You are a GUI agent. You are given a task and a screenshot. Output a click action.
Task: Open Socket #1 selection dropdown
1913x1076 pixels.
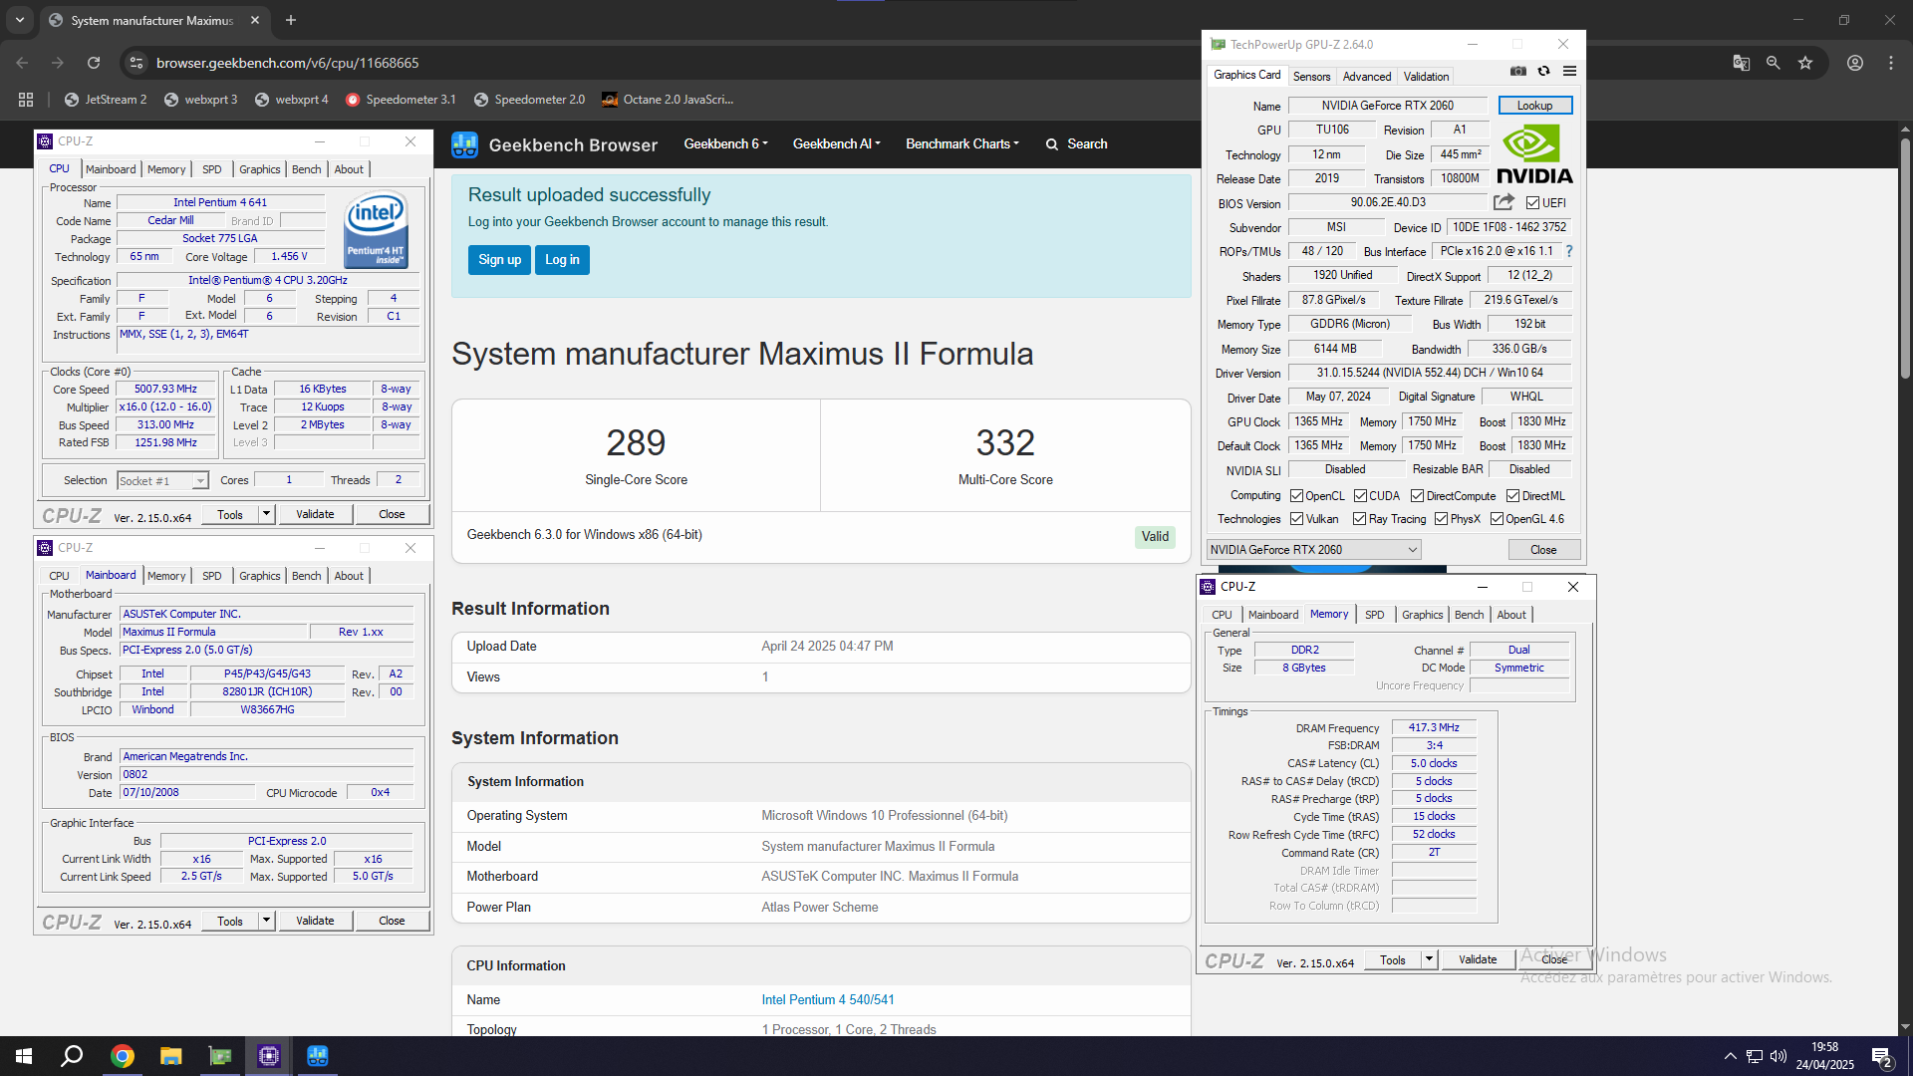tap(162, 481)
